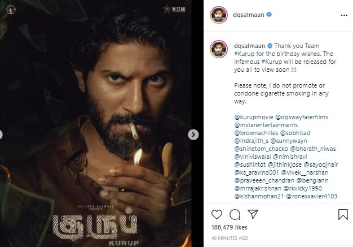Click the profile avatar beside the caption
The height and width of the screenshot is (247, 353).
coord(218,49)
